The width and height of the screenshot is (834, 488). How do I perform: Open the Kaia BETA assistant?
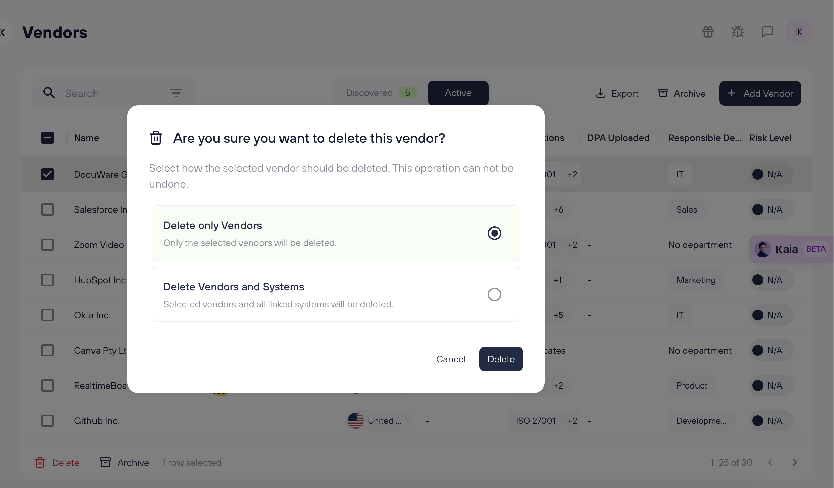click(791, 249)
